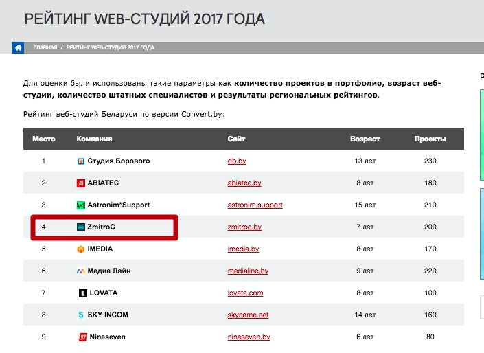This screenshot has height=353, width=484.
Task: Click the 160 projects value
Action: coord(430,315)
